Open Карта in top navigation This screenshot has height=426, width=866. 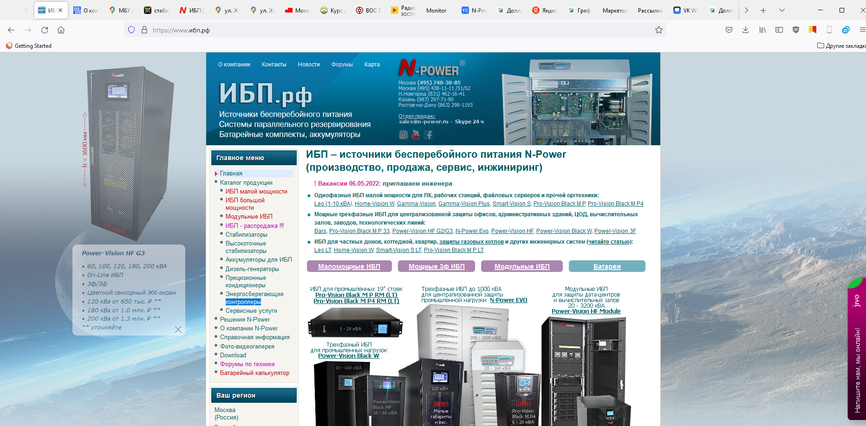tap(372, 65)
